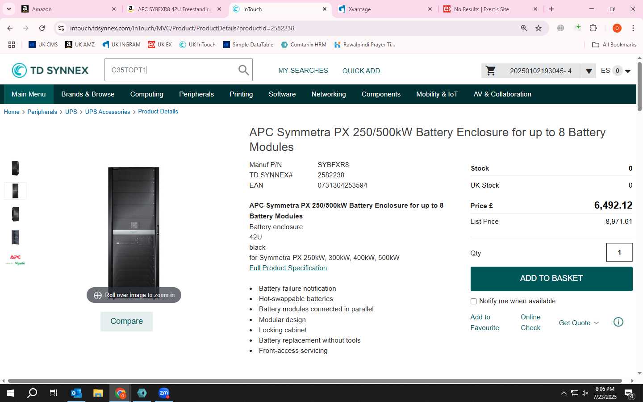The image size is (643, 402).
Task: Go to UPS Accessories breadcrumb
Action: tap(108, 112)
